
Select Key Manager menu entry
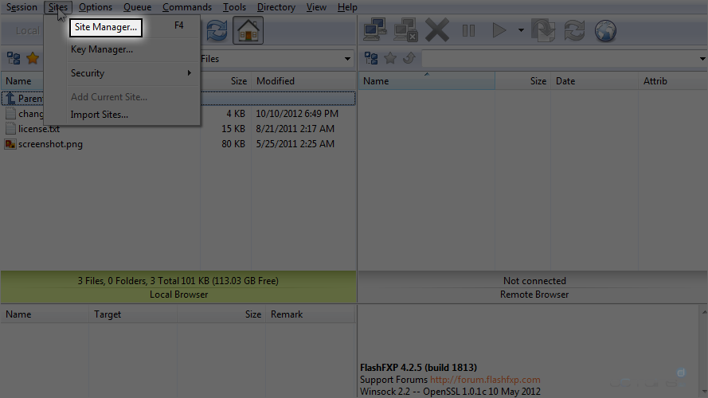[x=101, y=49]
